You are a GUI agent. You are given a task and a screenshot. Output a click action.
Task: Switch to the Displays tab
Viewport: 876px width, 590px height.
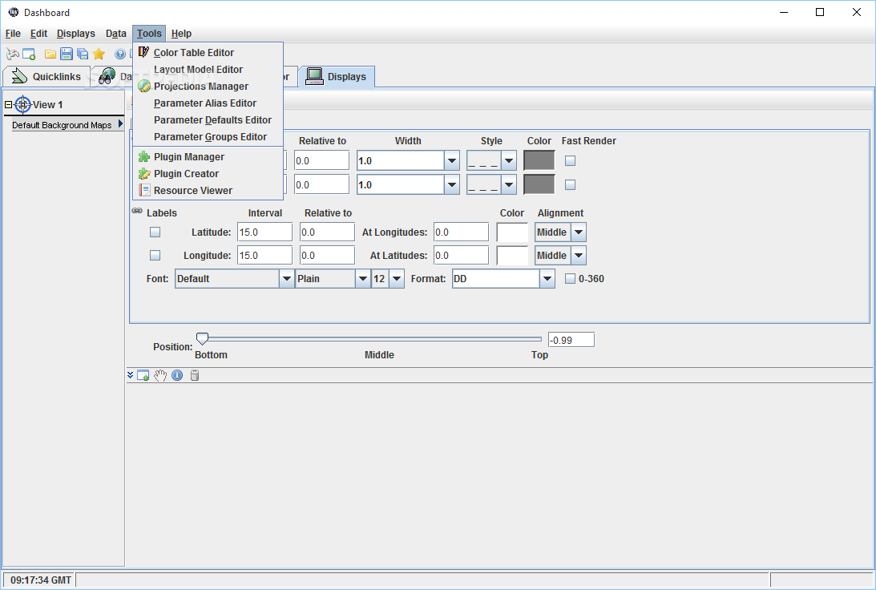(337, 76)
